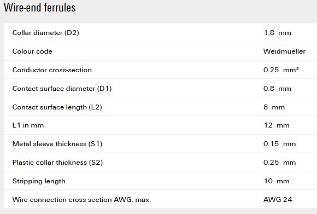Select the Metal sleeve thickness (S1) label
This screenshot has width=317, height=214.
pyautogui.click(x=57, y=144)
